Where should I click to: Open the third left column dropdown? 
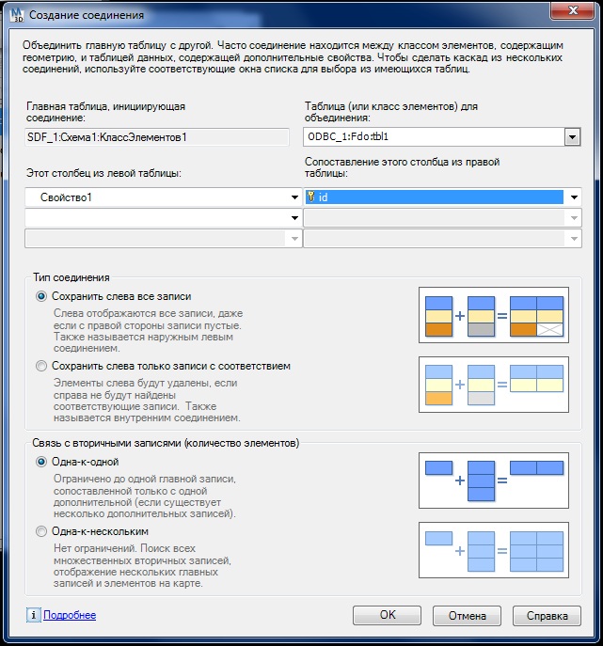294,239
